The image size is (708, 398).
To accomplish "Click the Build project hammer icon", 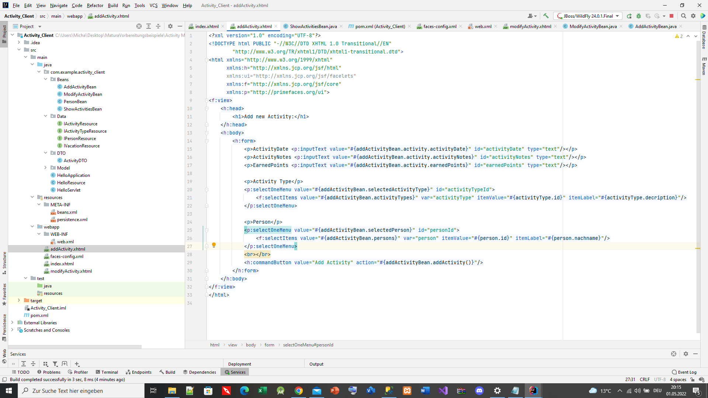I will click(546, 16).
